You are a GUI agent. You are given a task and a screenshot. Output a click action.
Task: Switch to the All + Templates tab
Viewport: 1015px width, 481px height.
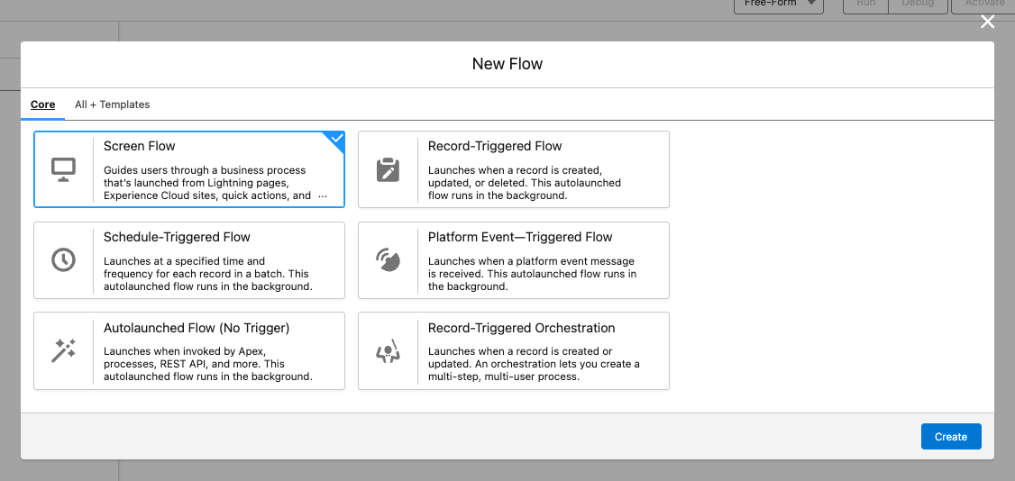coord(112,104)
